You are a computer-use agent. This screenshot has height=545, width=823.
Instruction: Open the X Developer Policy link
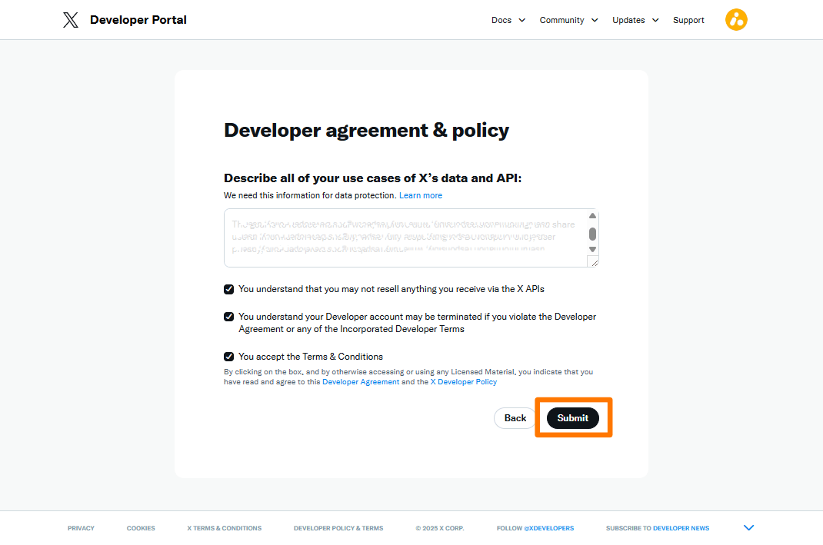pyautogui.click(x=463, y=382)
